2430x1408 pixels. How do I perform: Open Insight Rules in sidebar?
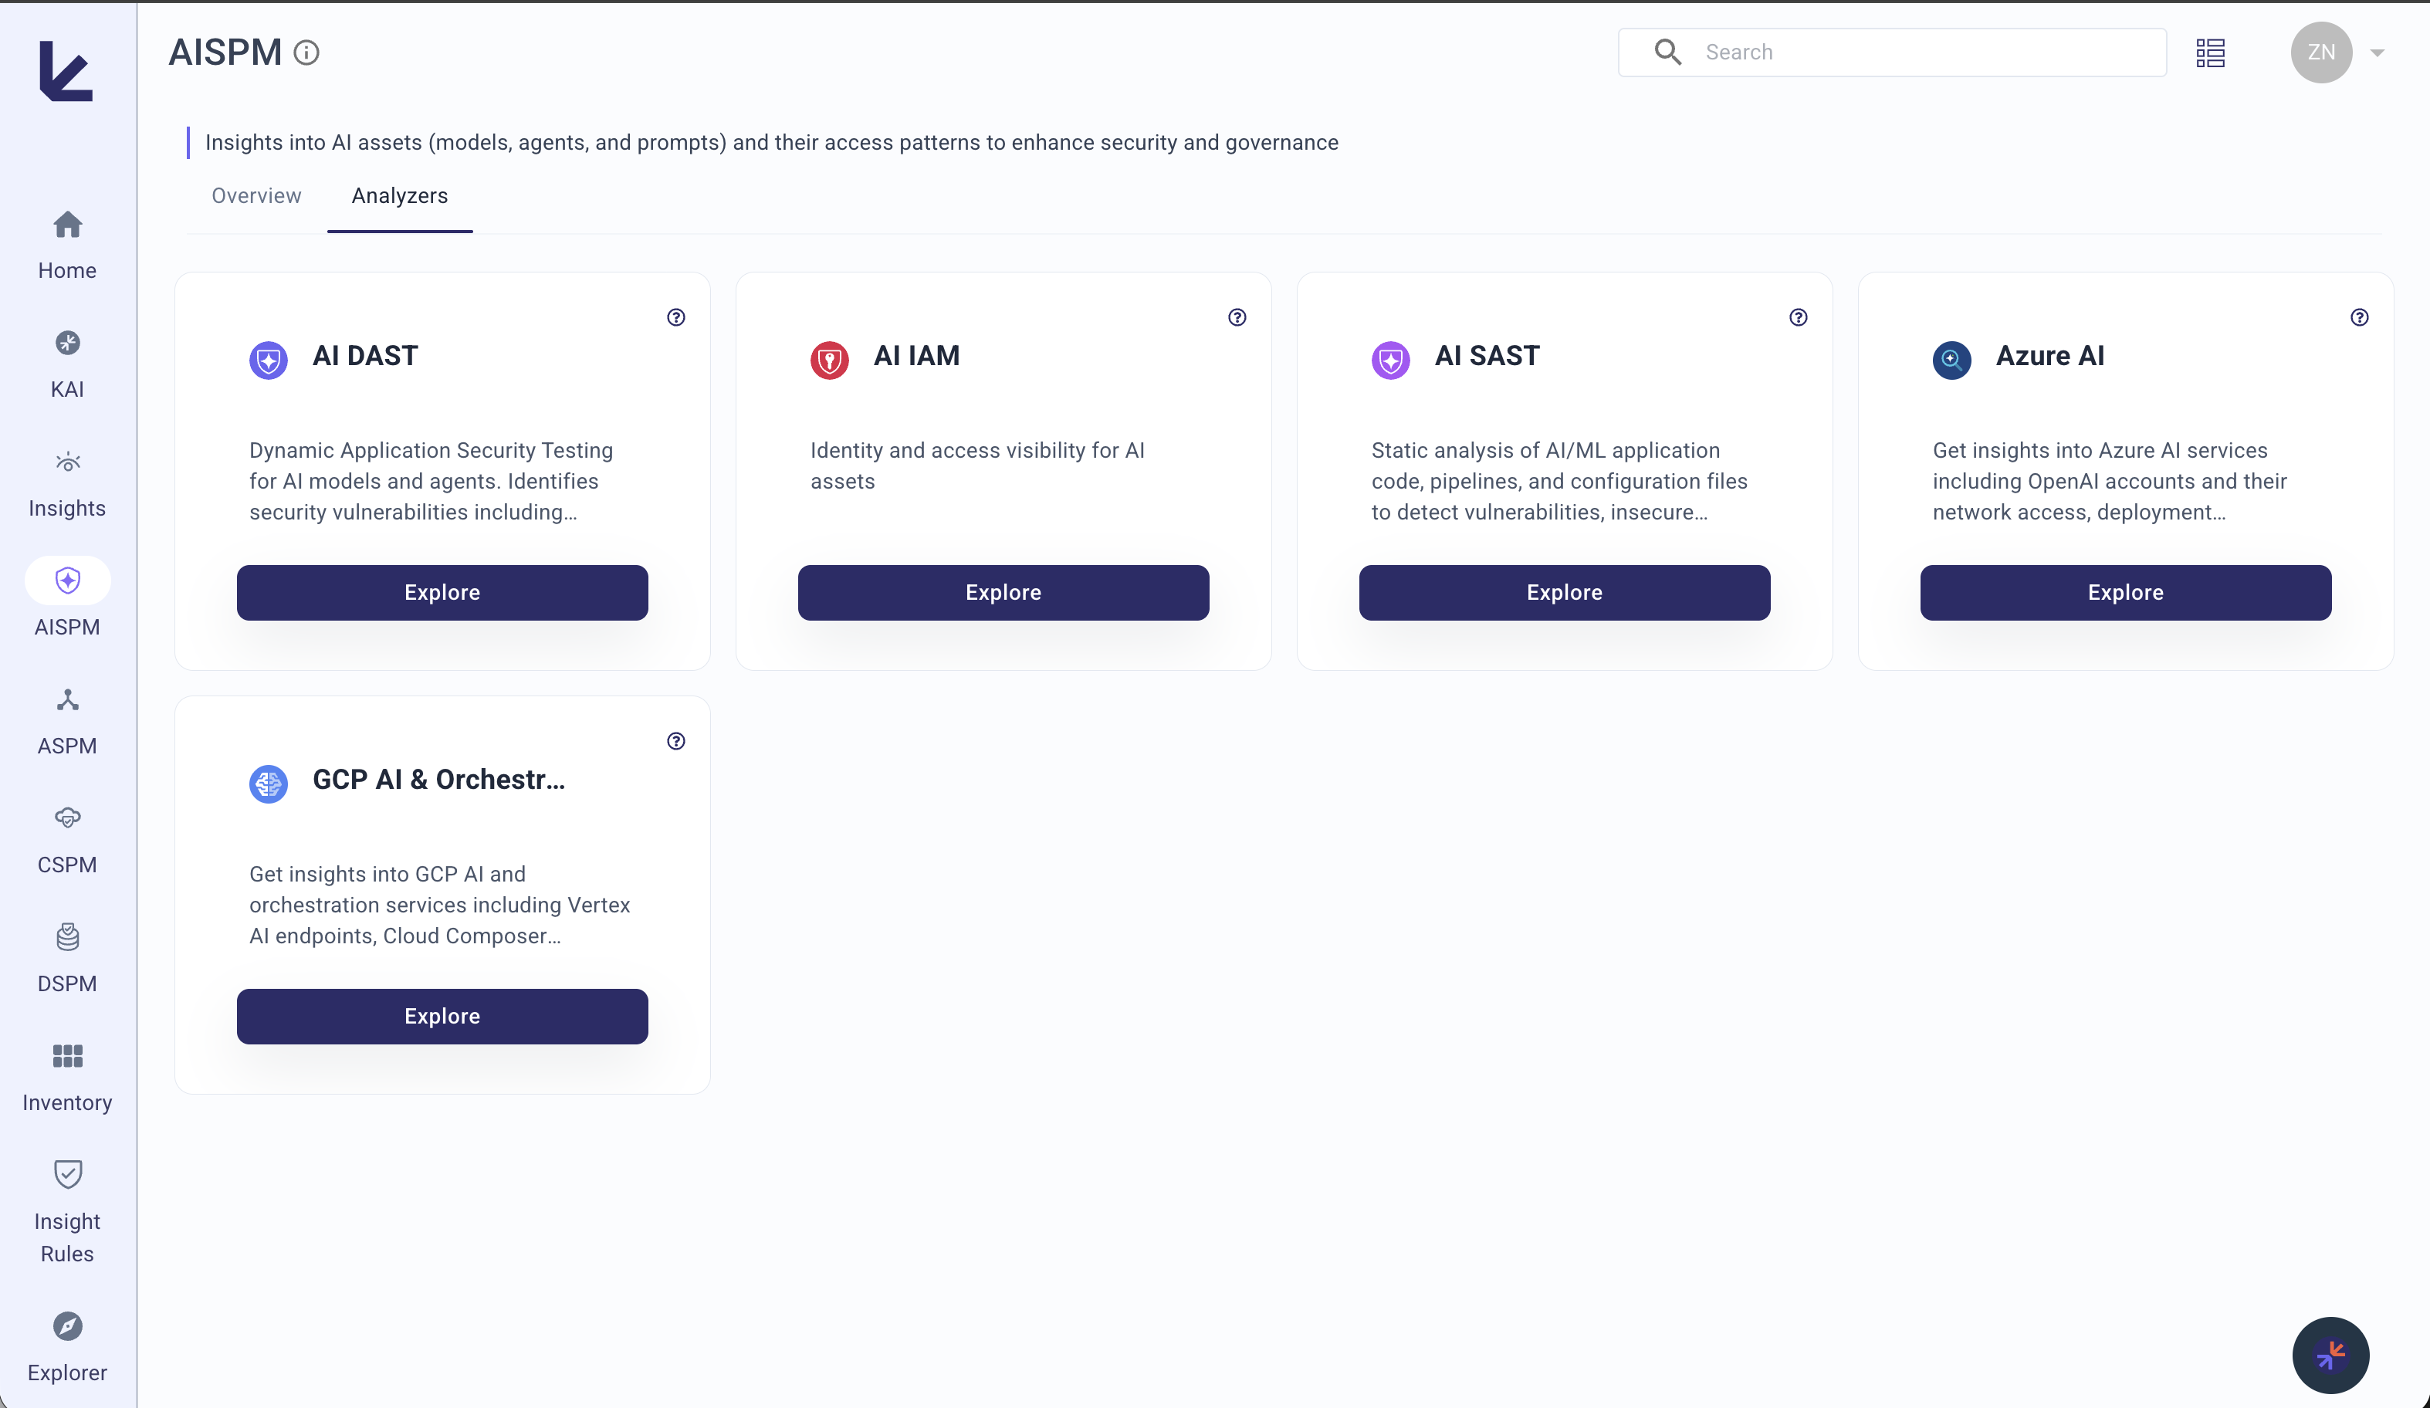[66, 1211]
